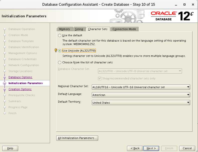Click the Database Credentials step label
The image size is (198, 152).
coord(22,59)
